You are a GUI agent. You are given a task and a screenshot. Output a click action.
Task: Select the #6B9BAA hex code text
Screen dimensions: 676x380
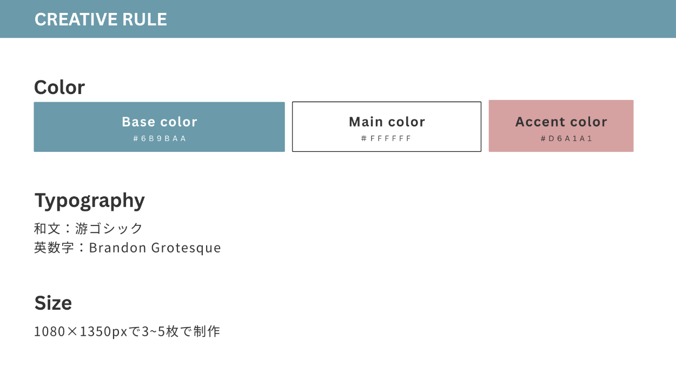(160, 138)
